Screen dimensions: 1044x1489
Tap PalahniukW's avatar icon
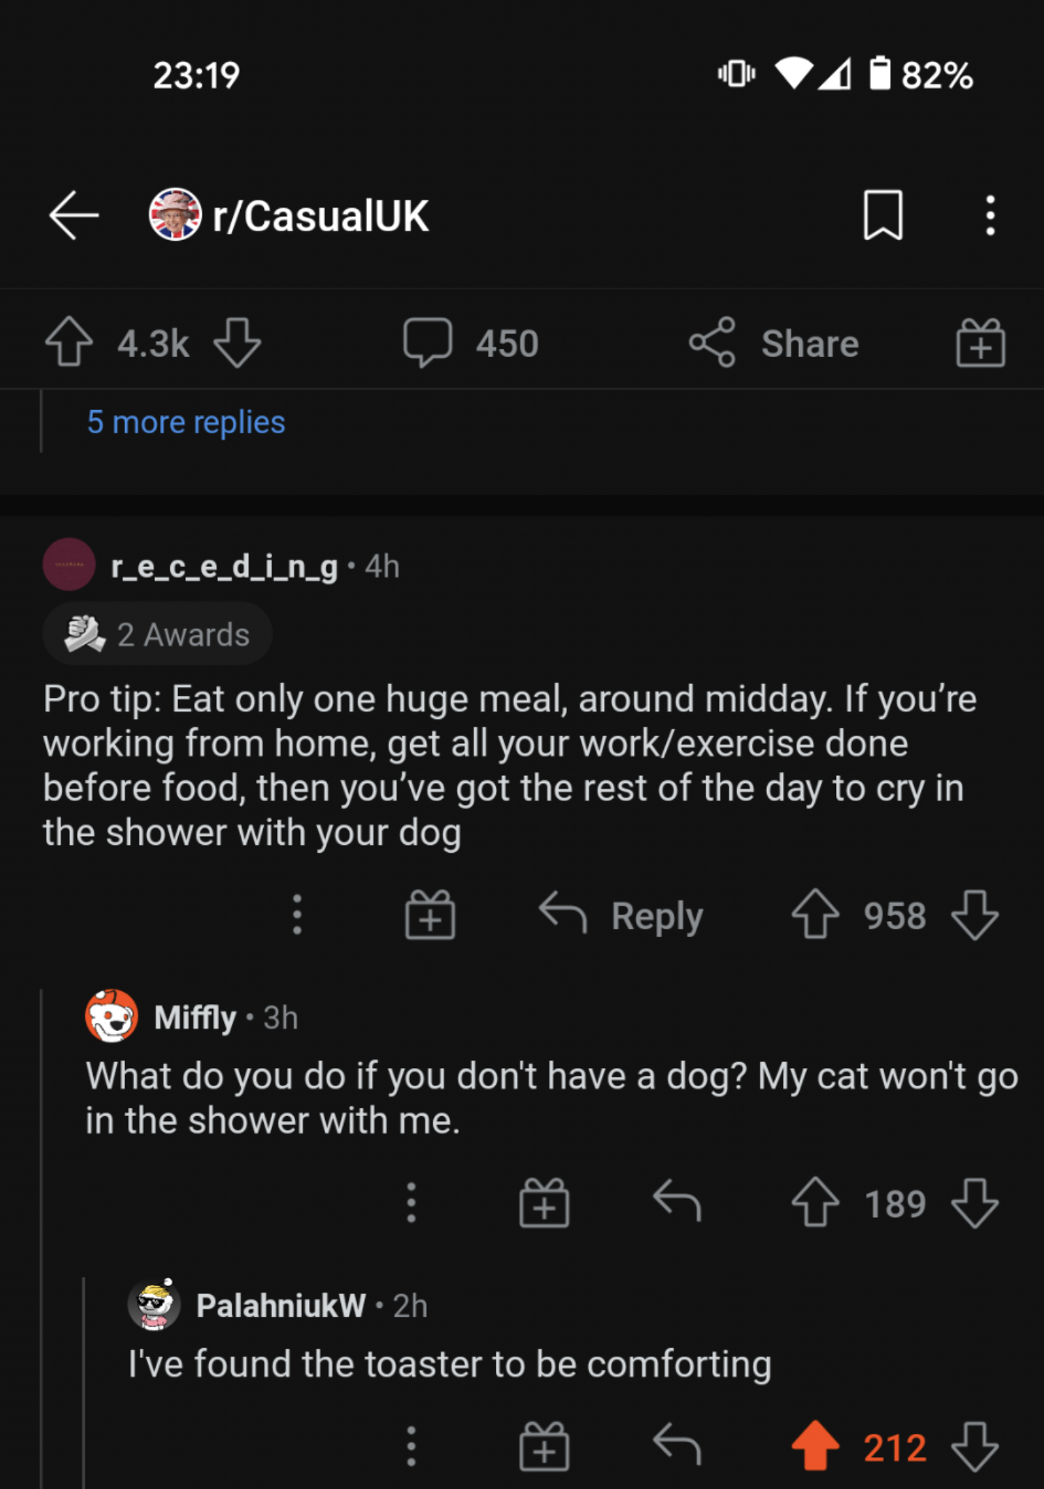(153, 1304)
